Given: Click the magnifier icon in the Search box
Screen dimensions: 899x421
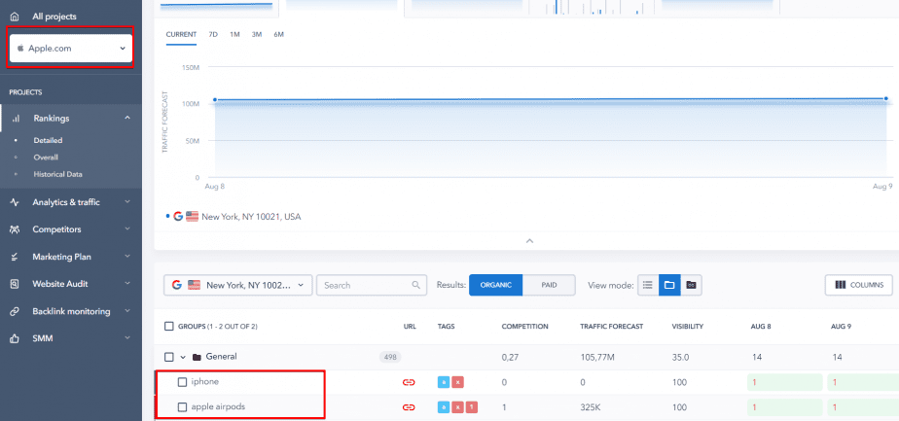Looking at the screenshot, I should click(416, 285).
